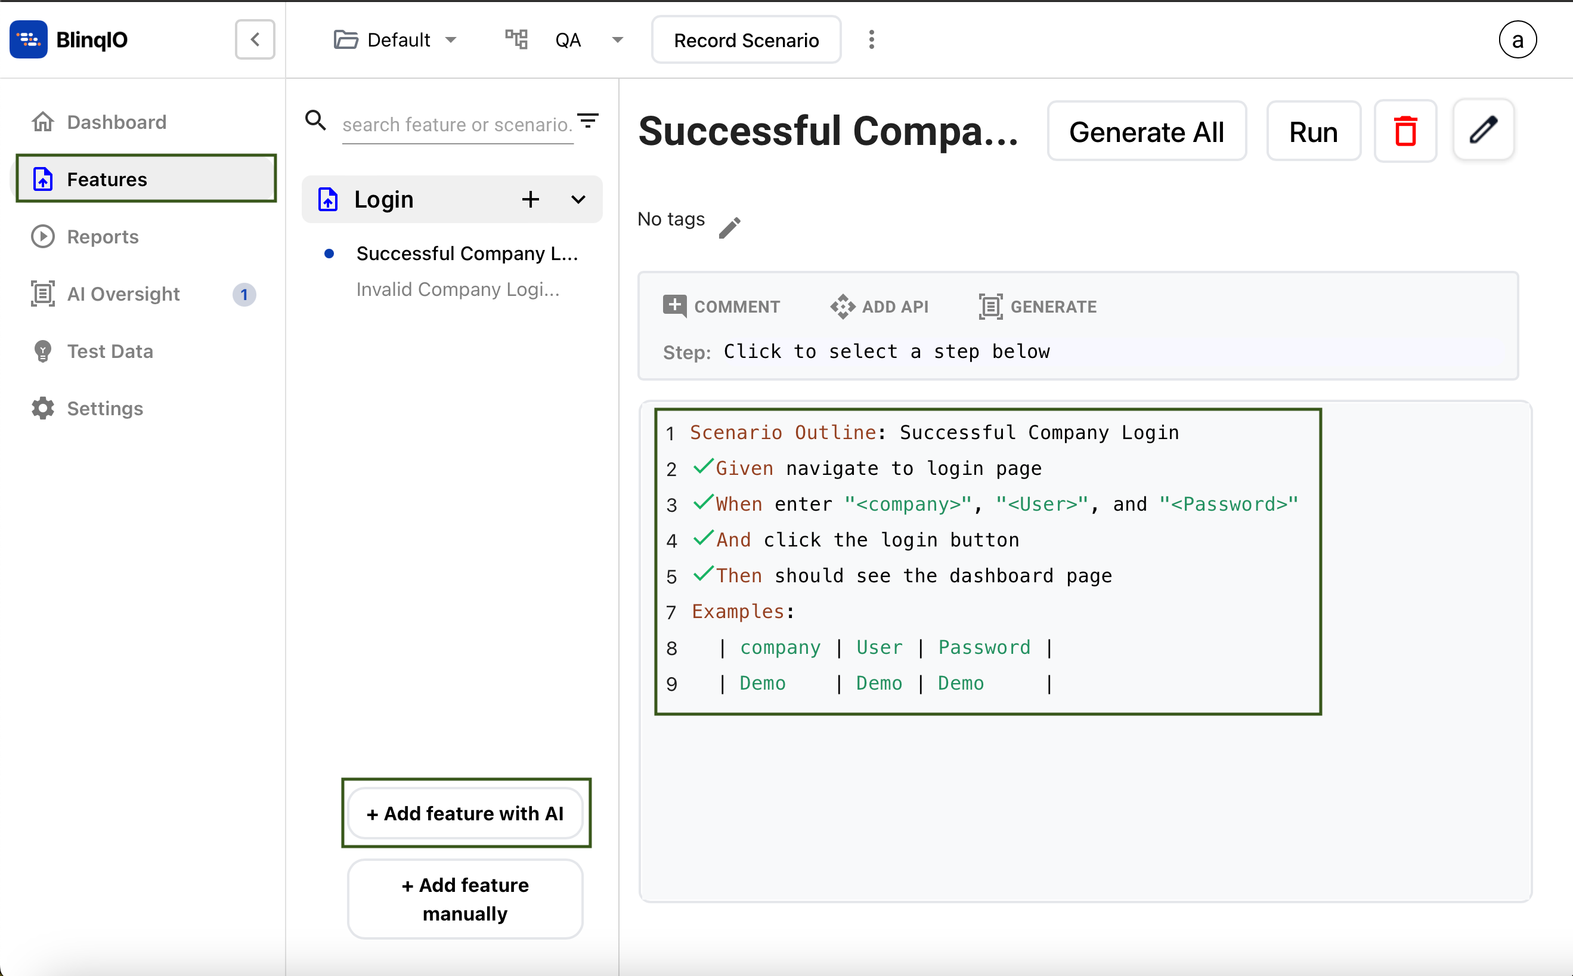Click the GENERATE step action
Viewport: 1573px width, 976px height.
coord(1038,307)
